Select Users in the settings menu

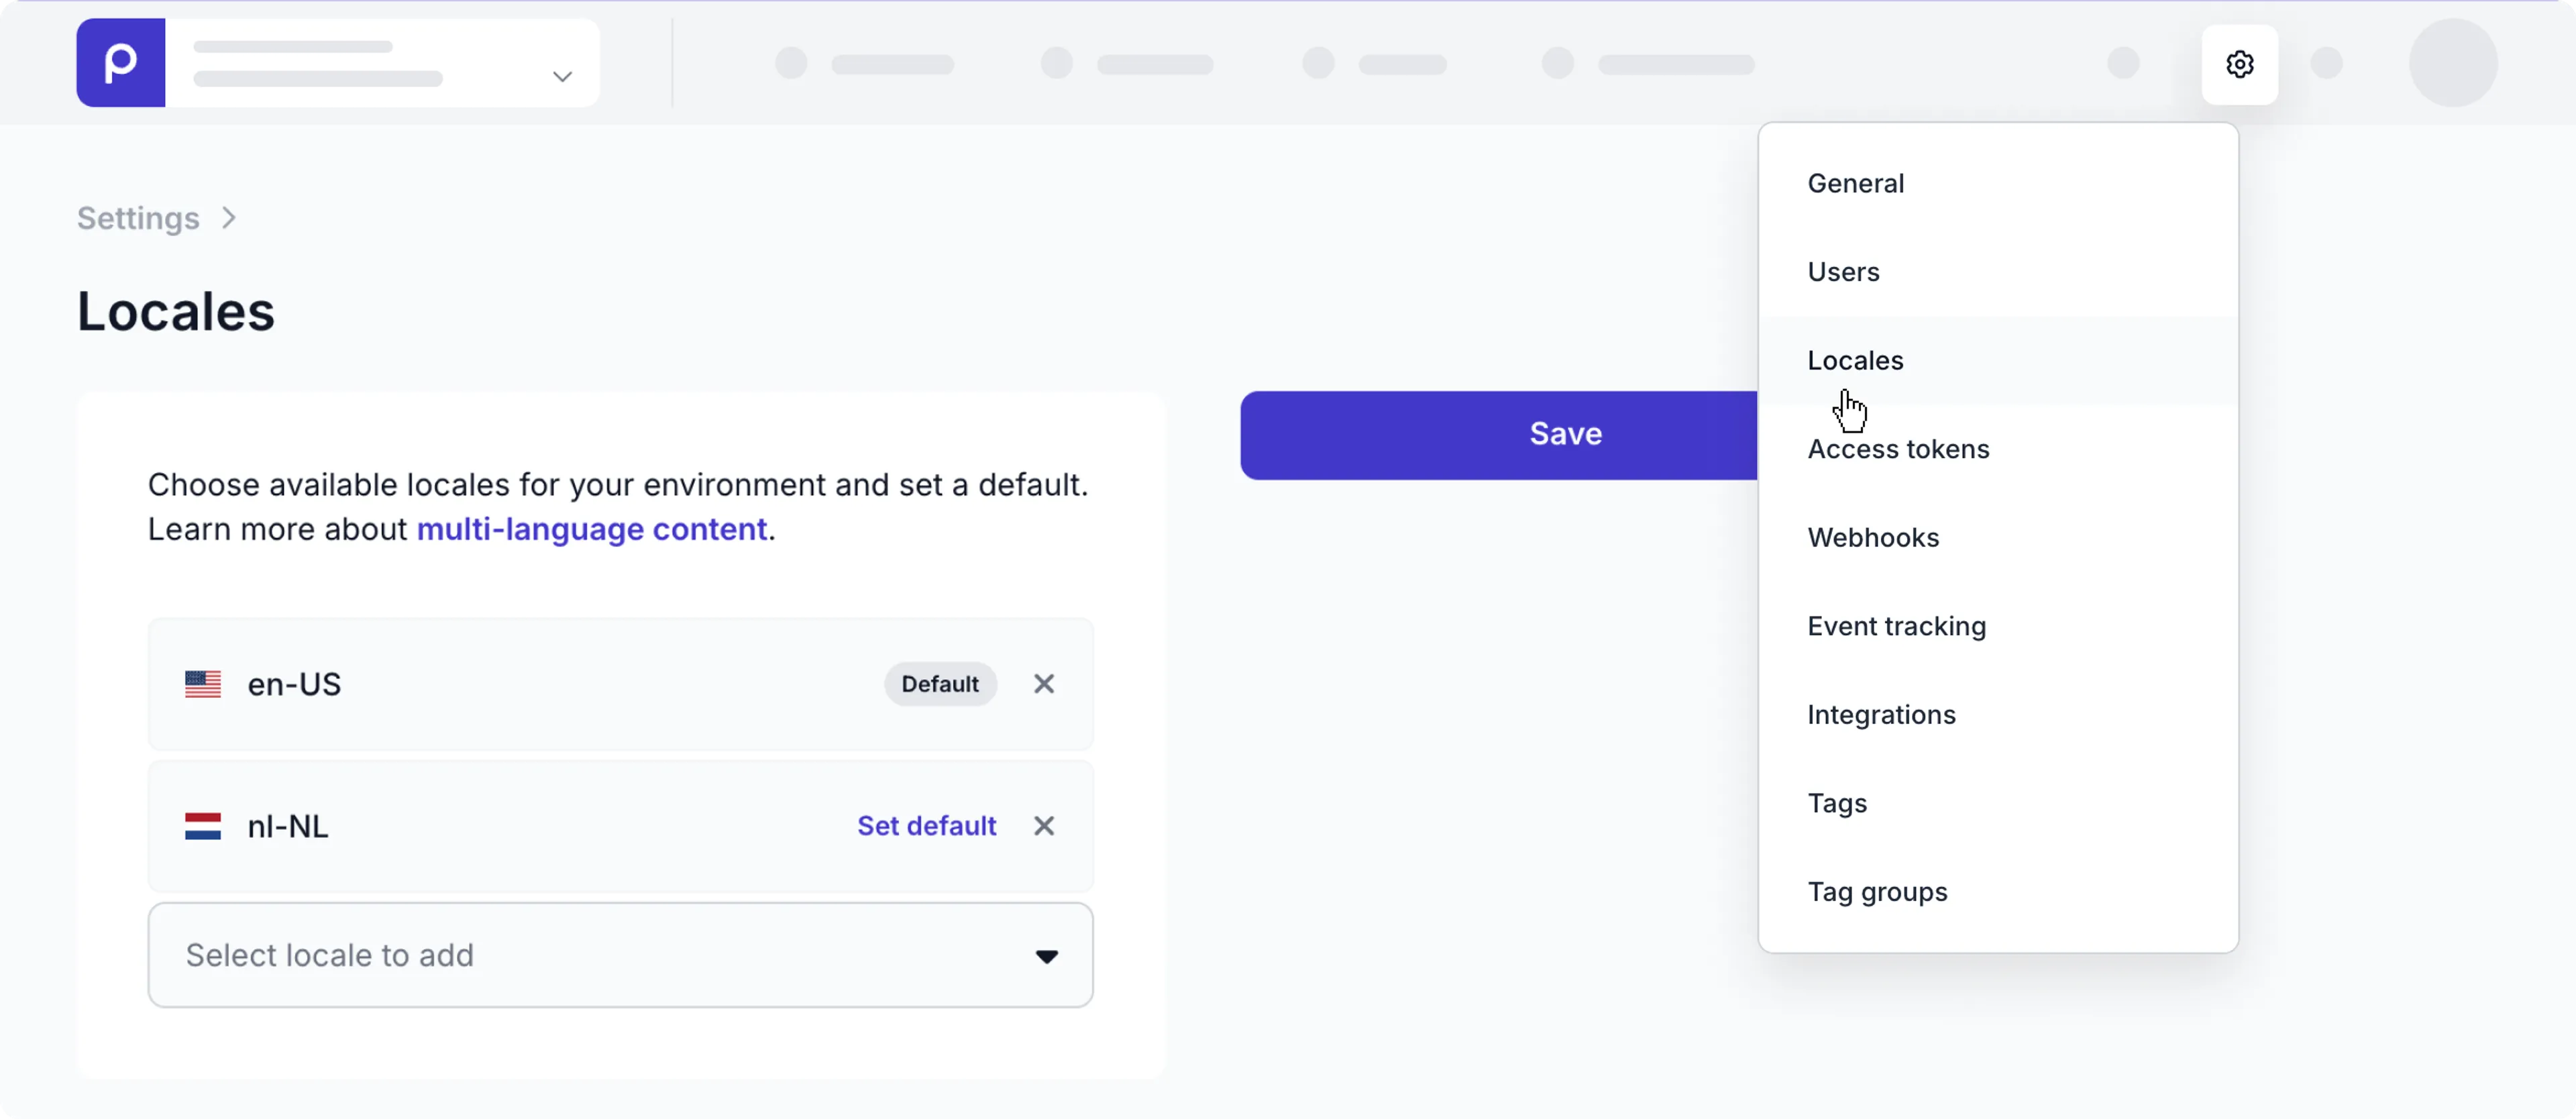(1843, 272)
